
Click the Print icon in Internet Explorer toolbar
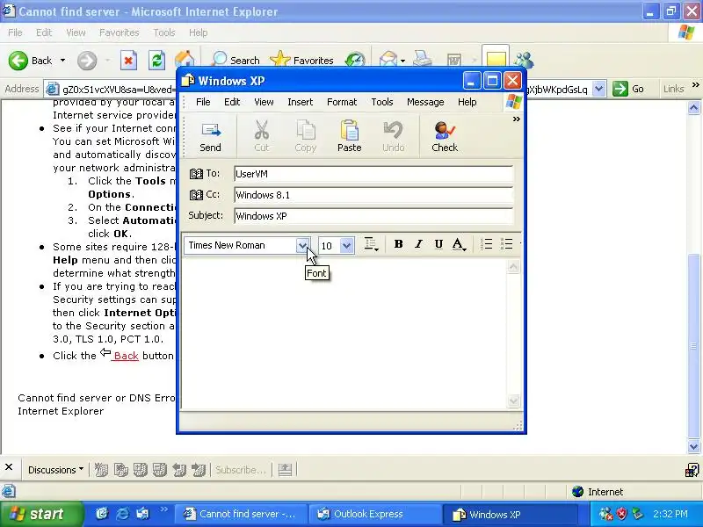[422, 59]
